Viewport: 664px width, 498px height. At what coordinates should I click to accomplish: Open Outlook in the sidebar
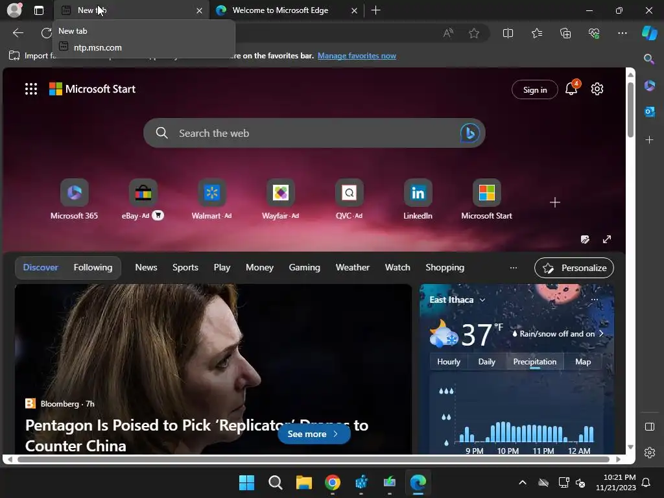coord(649,112)
